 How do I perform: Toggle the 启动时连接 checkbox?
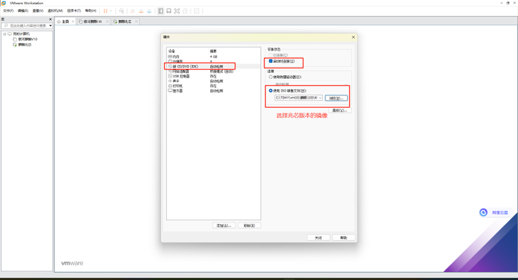(x=271, y=61)
